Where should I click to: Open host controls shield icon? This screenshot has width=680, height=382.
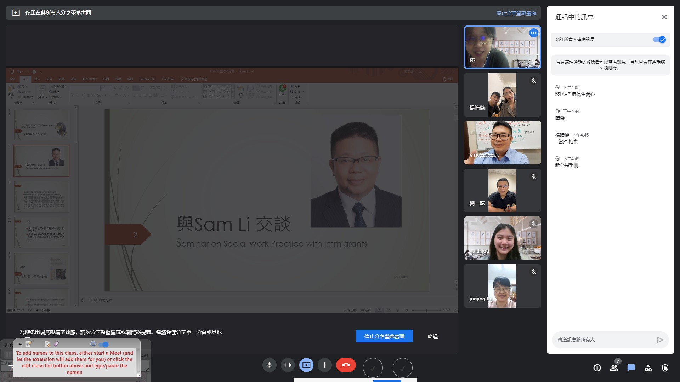665,368
